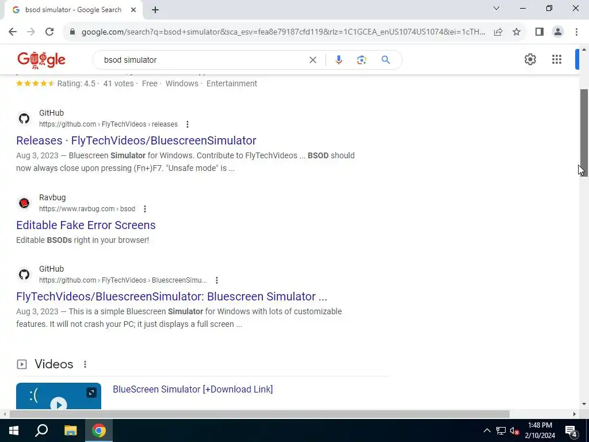Start a voice search with the microphone
The image size is (589, 442).
coord(338,60)
